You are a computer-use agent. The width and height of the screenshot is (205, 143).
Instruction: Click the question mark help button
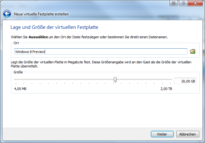coord(182,3)
